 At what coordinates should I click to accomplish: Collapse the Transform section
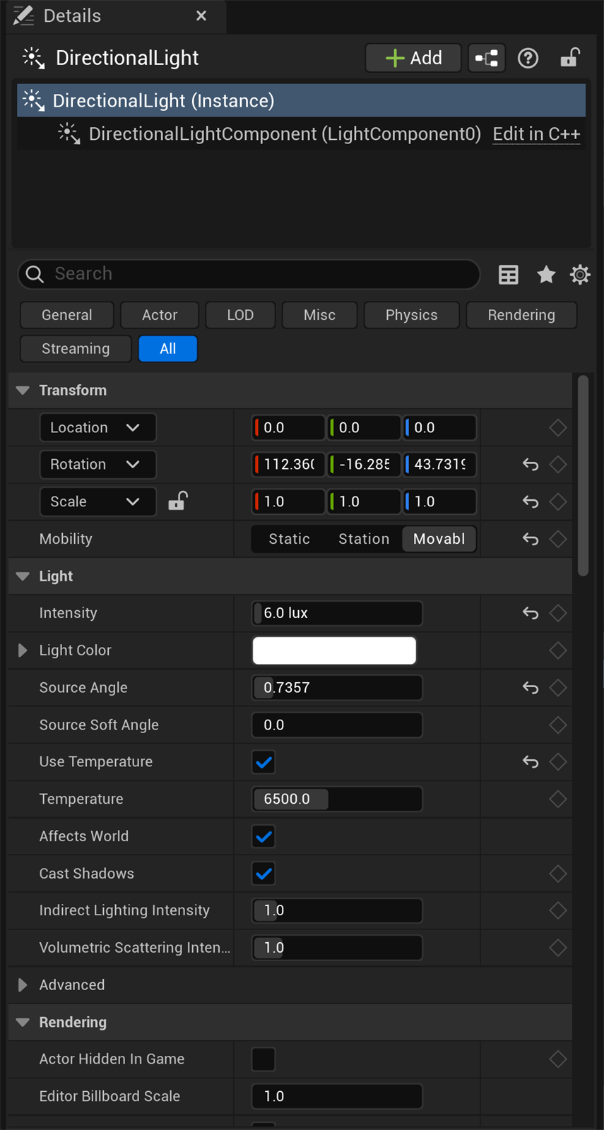[x=23, y=391]
